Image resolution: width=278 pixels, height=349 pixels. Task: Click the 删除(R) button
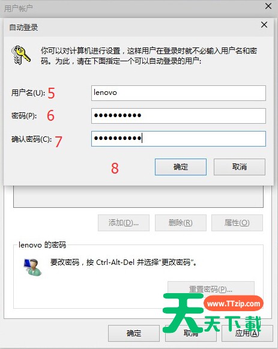pos(181,223)
